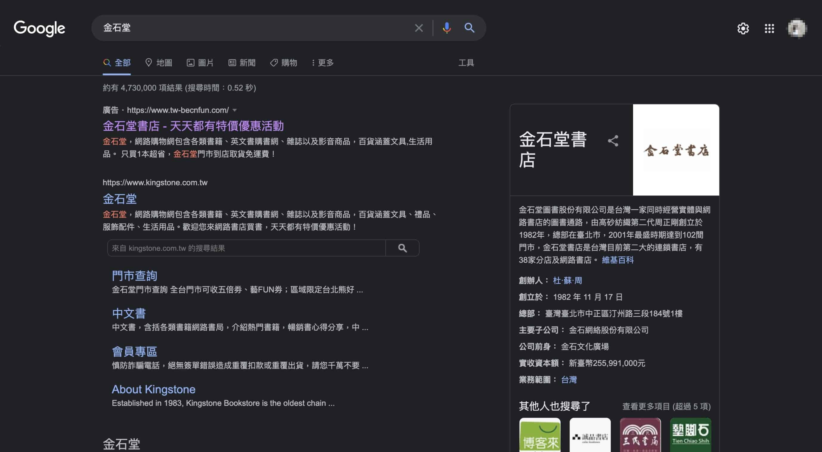Click the 金石堂書店 panel title
Screen dimensions: 822x452
[x=553, y=149]
